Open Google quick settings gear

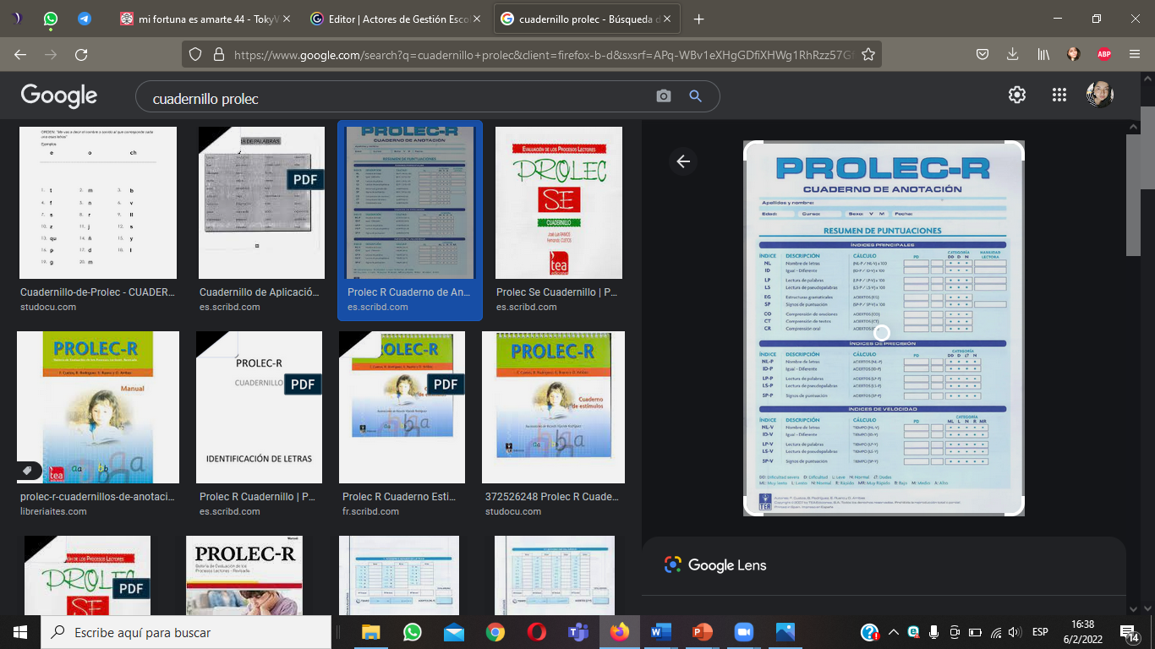(1016, 94)
